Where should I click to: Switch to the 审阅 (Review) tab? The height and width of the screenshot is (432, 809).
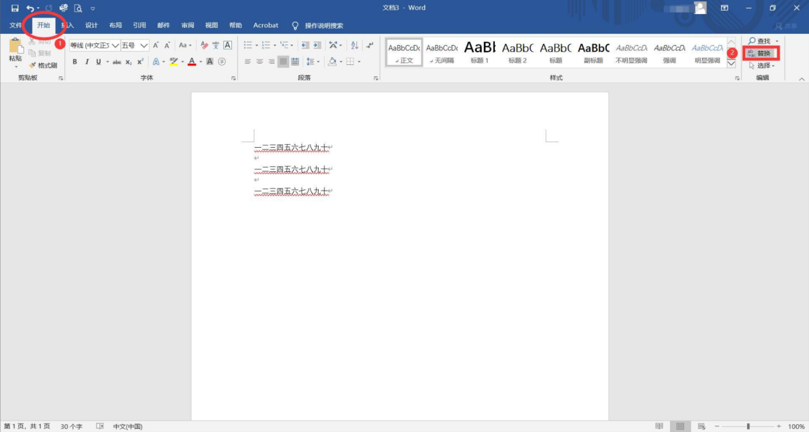pyautogui.click(x=187, y=25)
